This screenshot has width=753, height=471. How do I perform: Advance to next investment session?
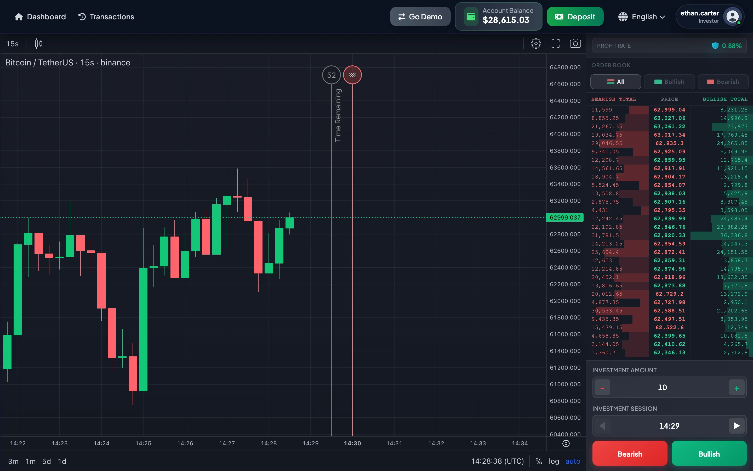(737, 426)
